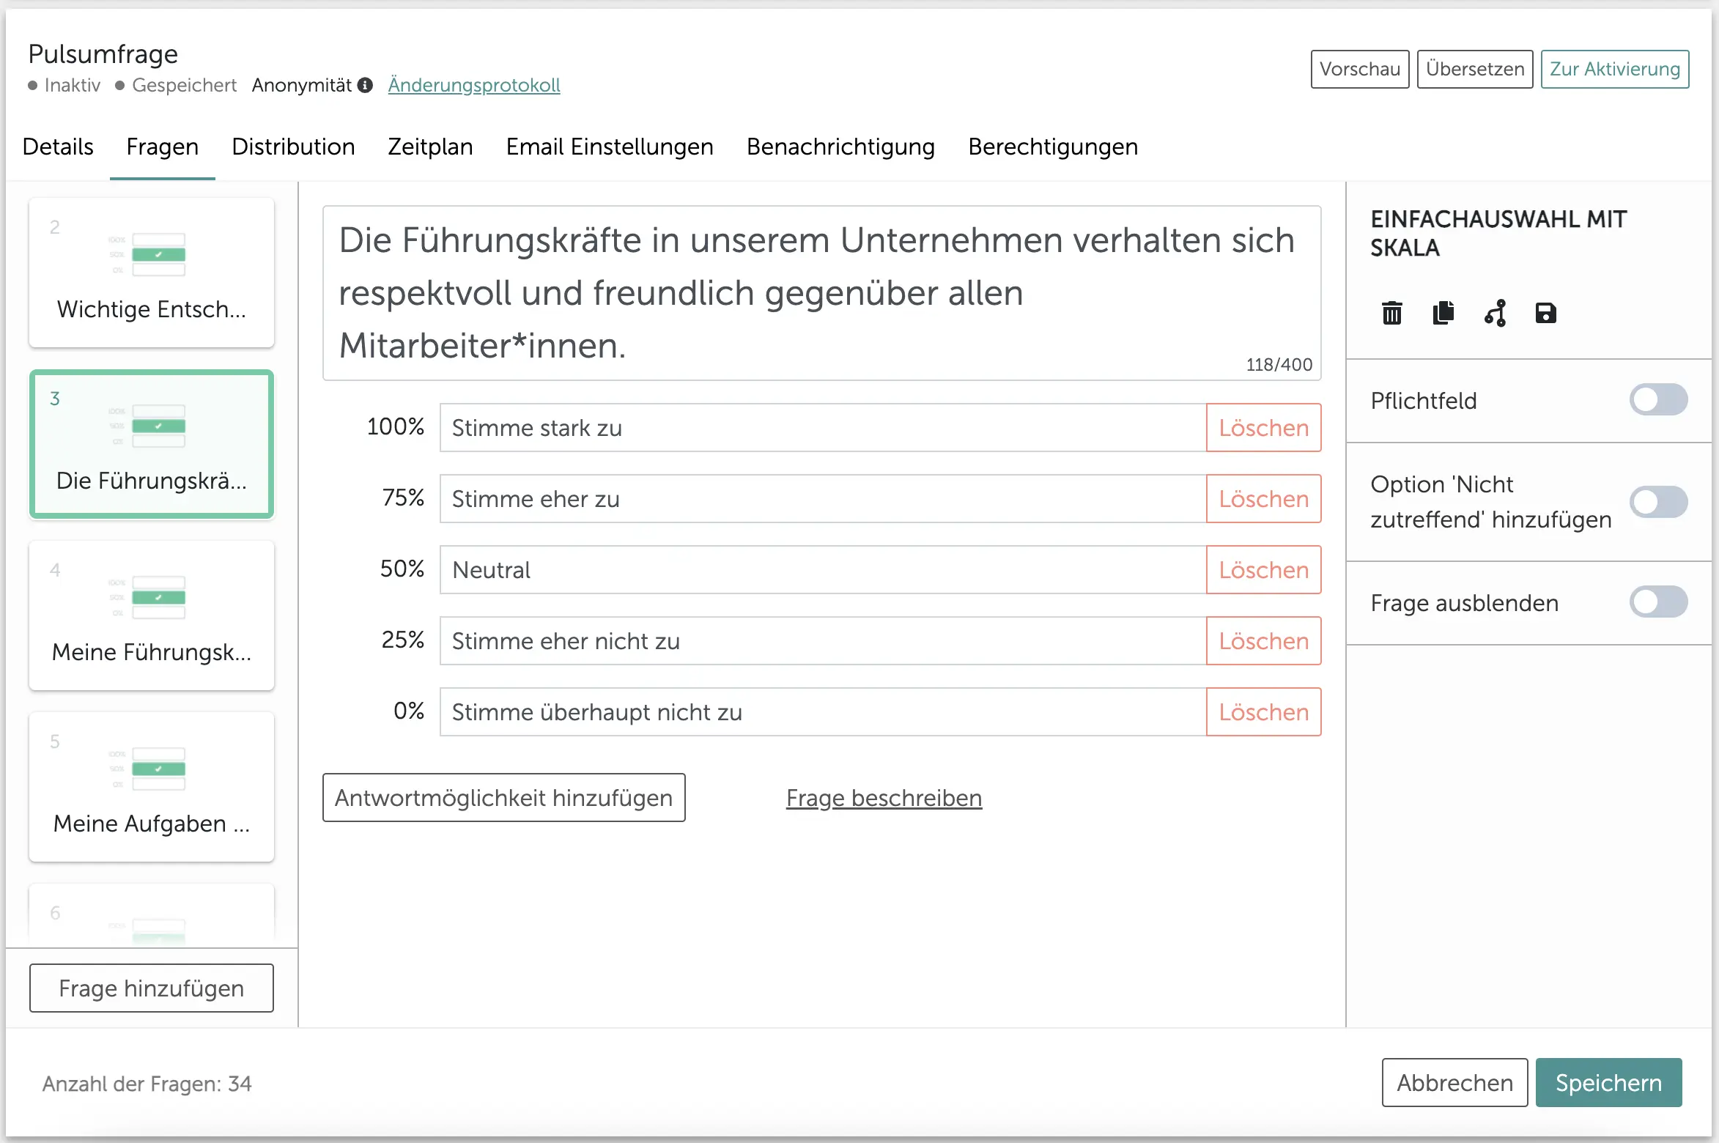The width and height of the screenshot is (1719, 1143).
Task: Click the branching logic icon
Action: click(1495, 313)
